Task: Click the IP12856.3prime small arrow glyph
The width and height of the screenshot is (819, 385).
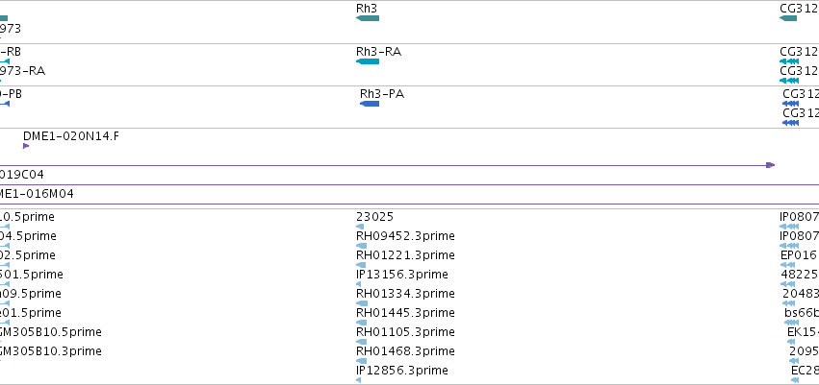Action: click(358, 380)
